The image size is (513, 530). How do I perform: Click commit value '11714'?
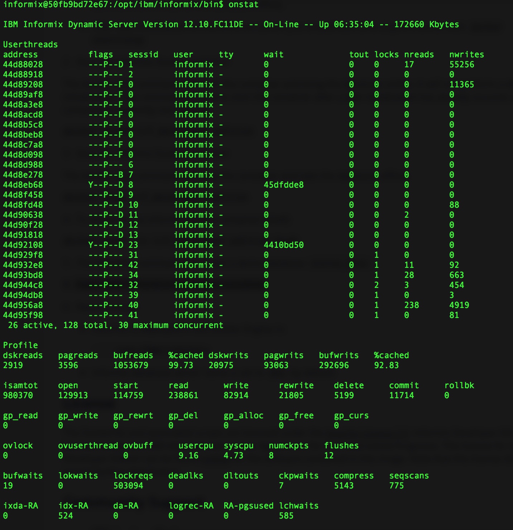pos(402,395)
